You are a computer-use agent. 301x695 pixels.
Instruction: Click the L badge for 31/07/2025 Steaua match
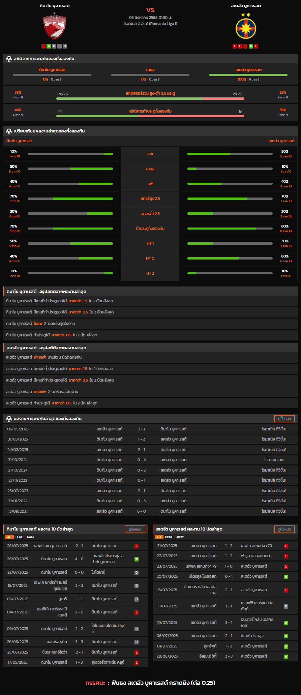click(x=286, y=546)
